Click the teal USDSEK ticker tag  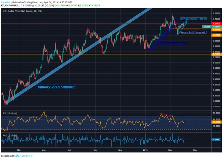point(207,27)
